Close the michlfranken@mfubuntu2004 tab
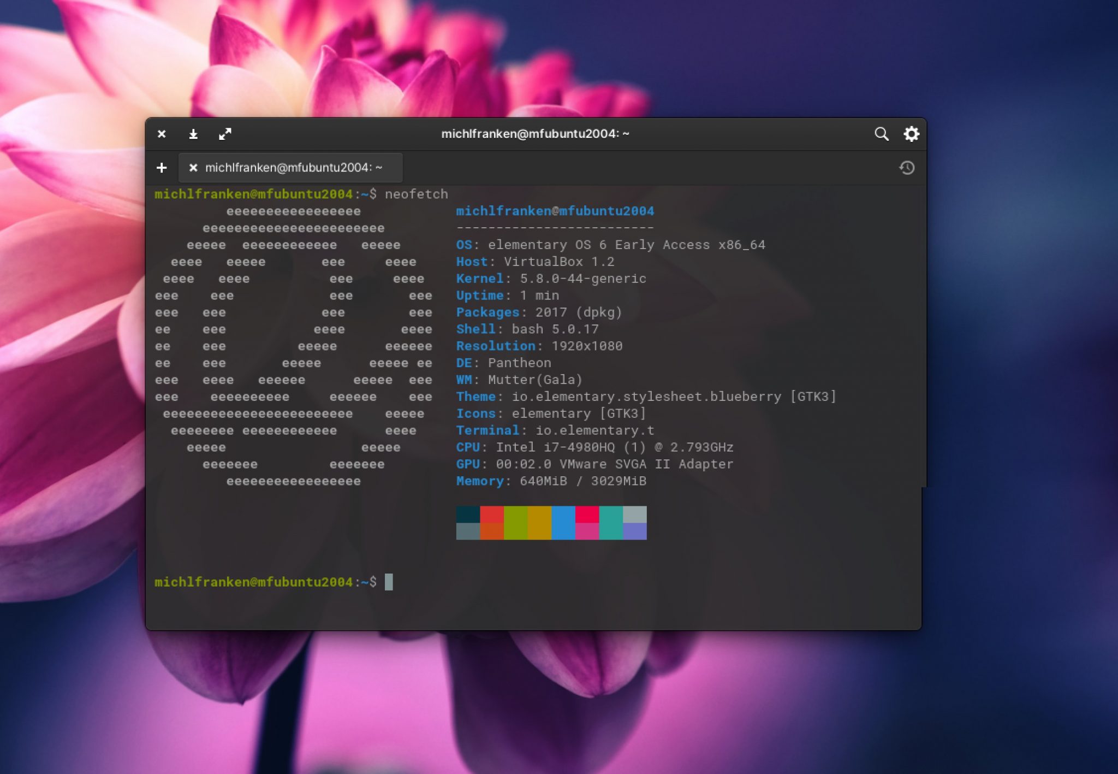Image resolution: width=1118 pixels, height=774 pixels. [x=193, y=168]
